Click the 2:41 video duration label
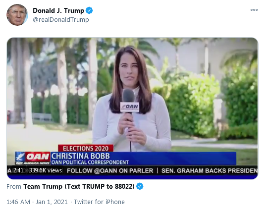Viewport: 265px width, 212px height. click(18, 170)
